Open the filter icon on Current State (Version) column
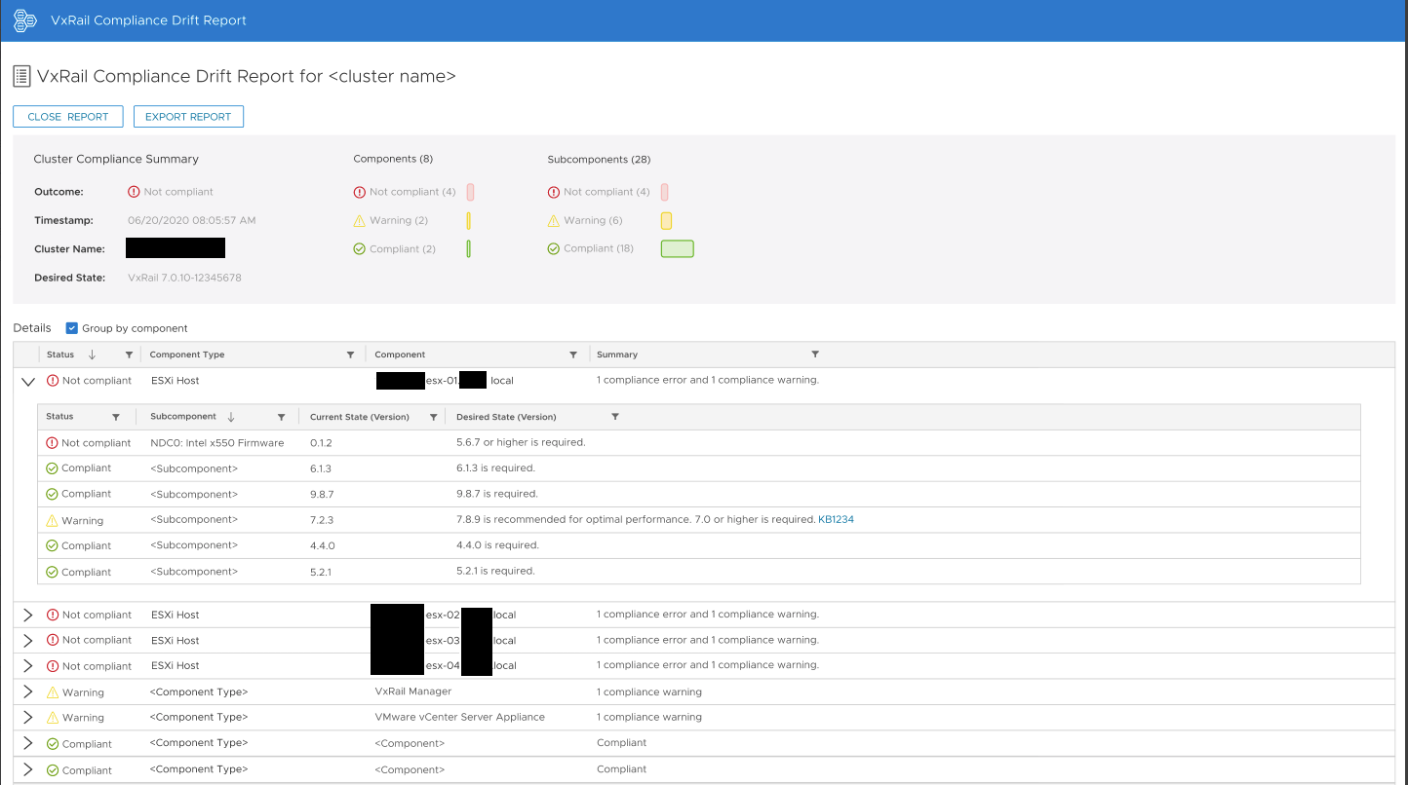The width and height of the screenshot is (1408, 785). [434, 416]
